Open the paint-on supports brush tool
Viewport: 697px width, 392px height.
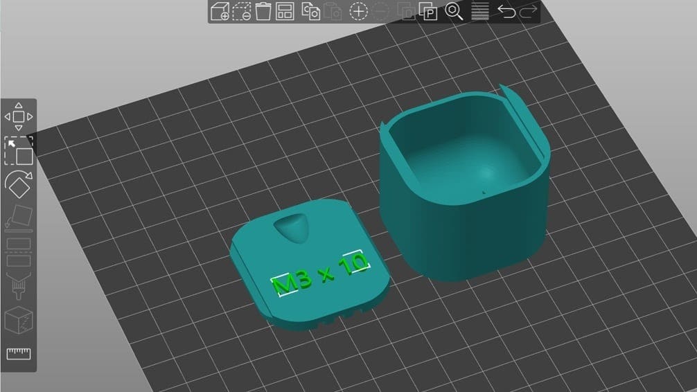click(x=19, y=286)
